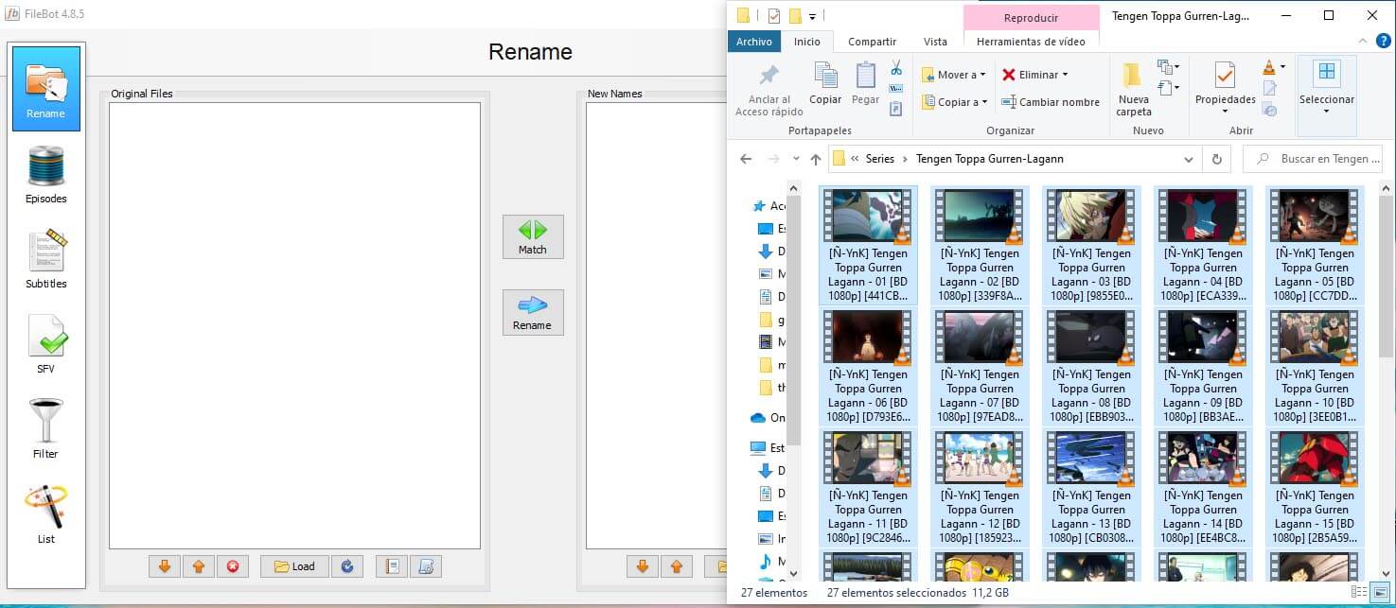Open the List panel in FileBot

[x=46, y=514]
